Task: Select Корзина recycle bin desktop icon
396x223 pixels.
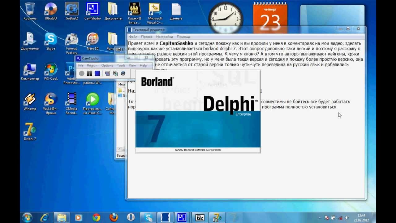Action: [x=30, y=11]
